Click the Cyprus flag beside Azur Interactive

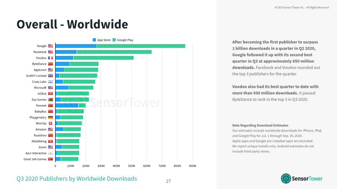coord(51,153)
